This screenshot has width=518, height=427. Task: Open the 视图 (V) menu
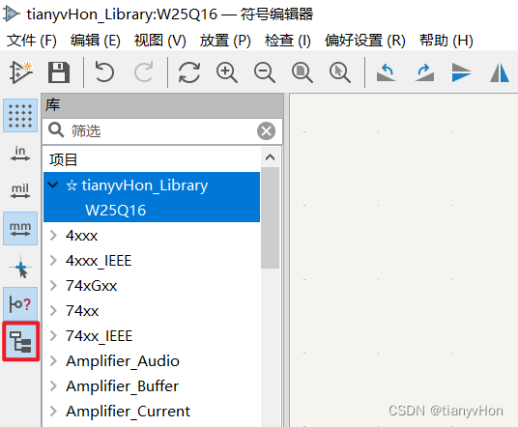159,41
